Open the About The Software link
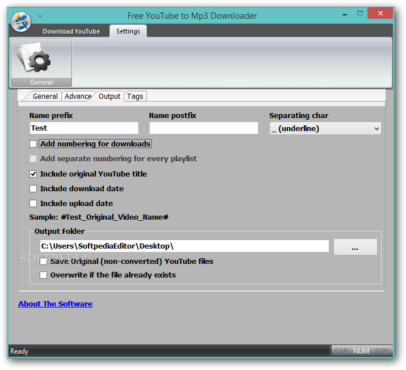 click(55, 304)
